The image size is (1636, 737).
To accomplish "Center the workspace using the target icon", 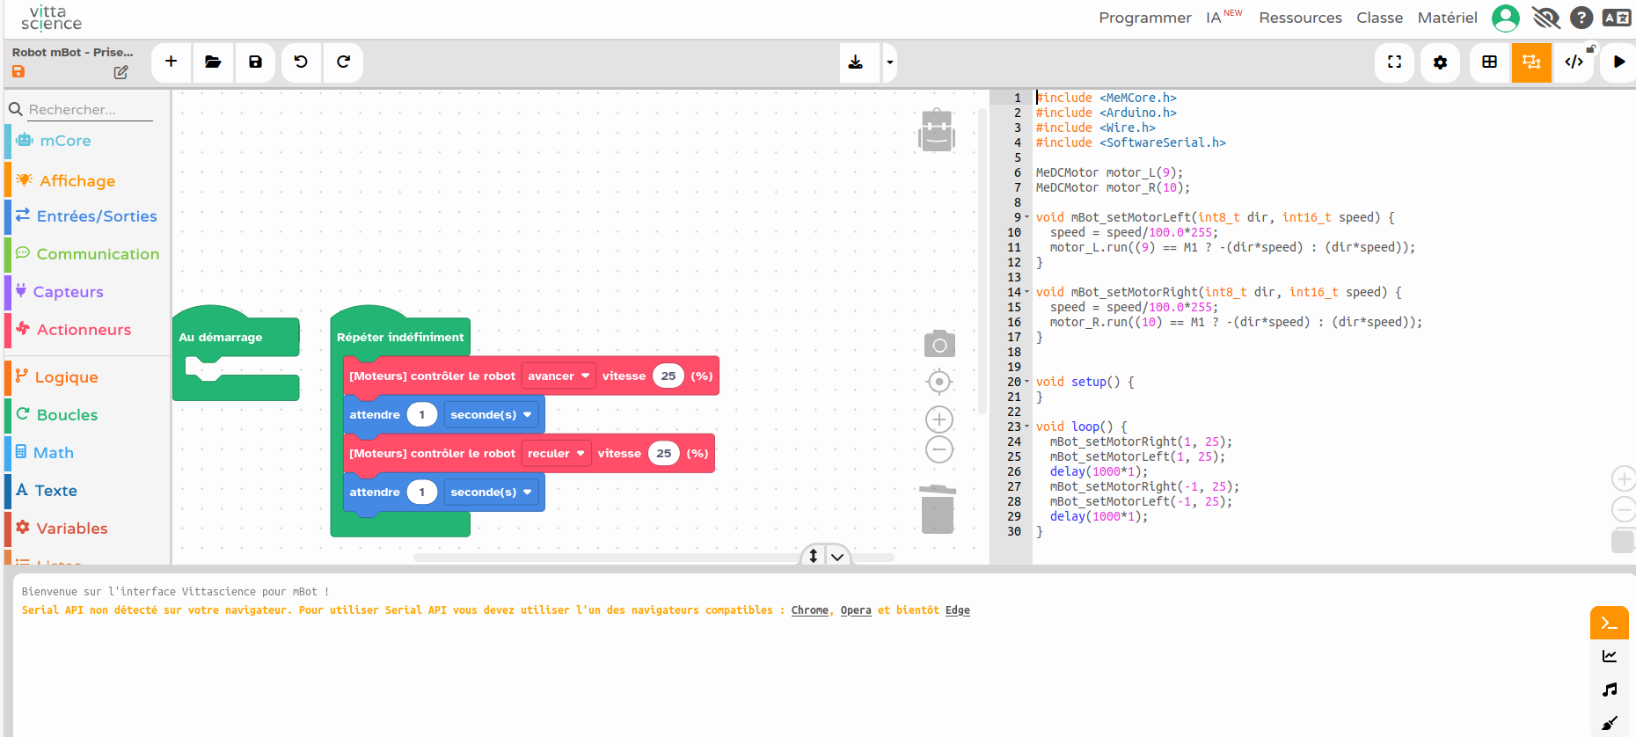I will (939, 382).
